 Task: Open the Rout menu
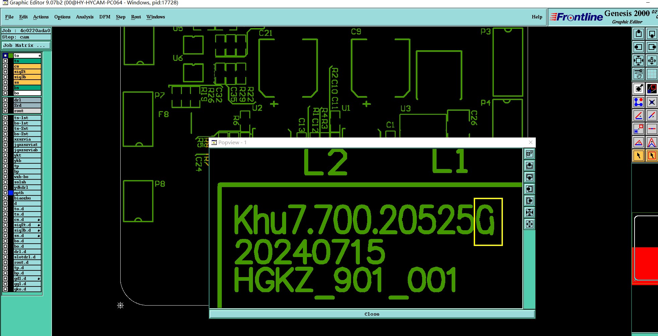tap(136, 17)
